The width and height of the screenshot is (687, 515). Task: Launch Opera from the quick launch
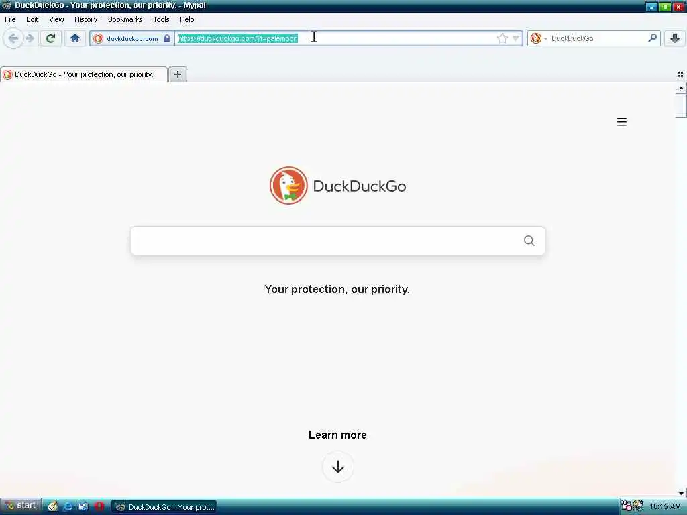(x=99, y=507)
